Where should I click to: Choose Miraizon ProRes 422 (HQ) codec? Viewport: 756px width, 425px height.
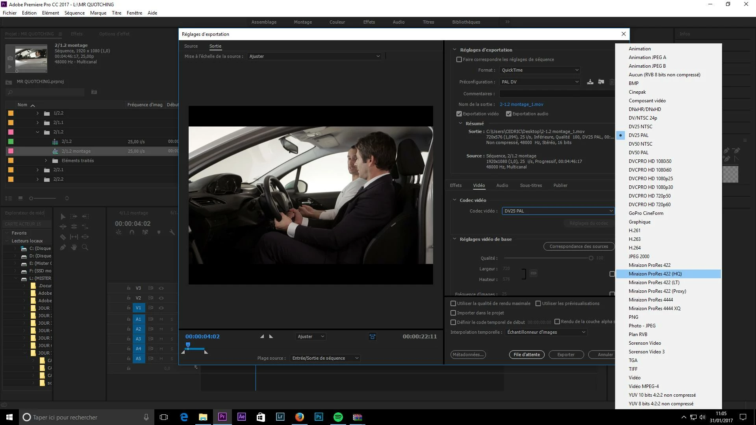coord(655,274)
